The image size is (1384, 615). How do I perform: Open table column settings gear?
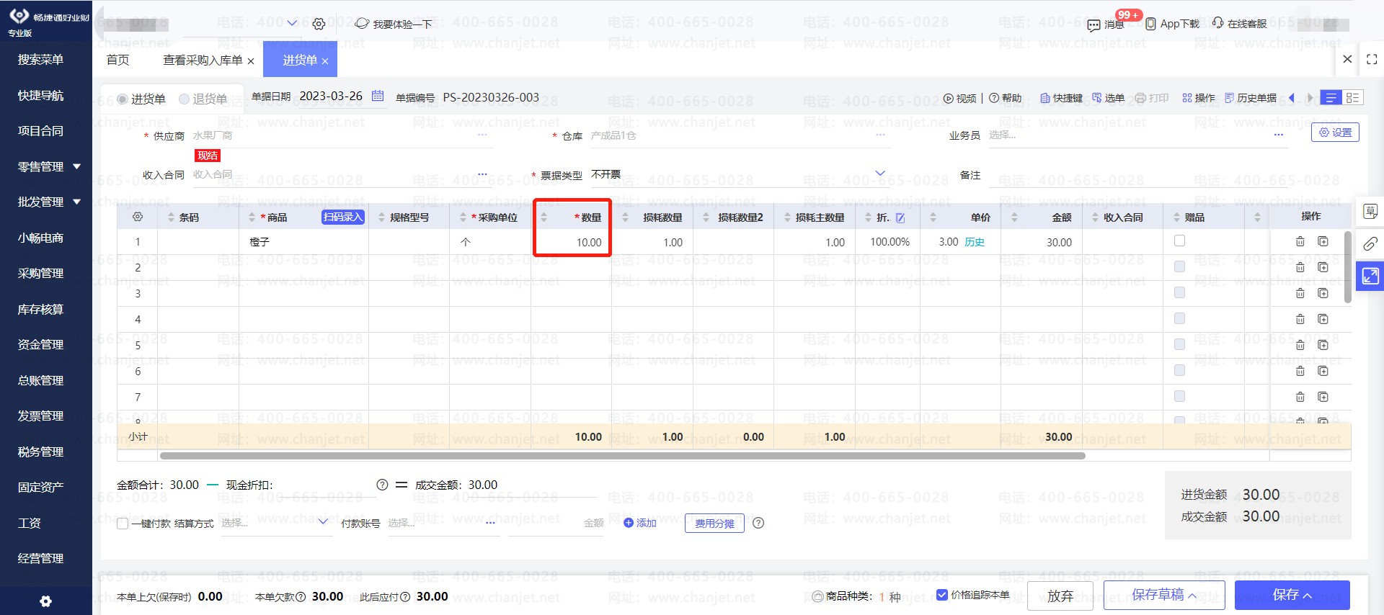pos(138,217)
